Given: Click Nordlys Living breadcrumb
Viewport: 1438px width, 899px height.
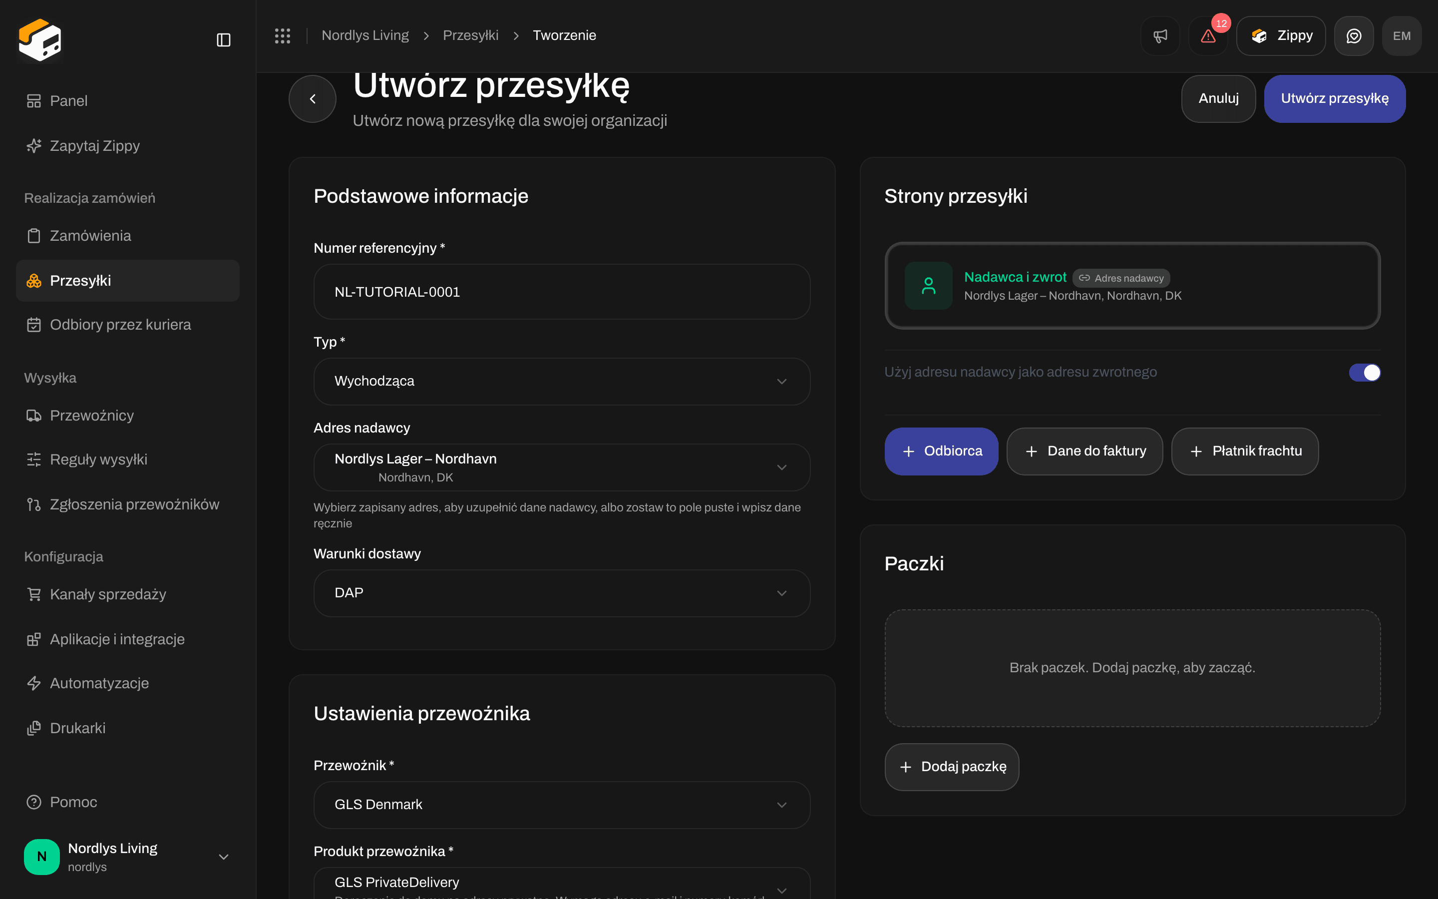Looking at the screenshot, I should tap(365, 35).
